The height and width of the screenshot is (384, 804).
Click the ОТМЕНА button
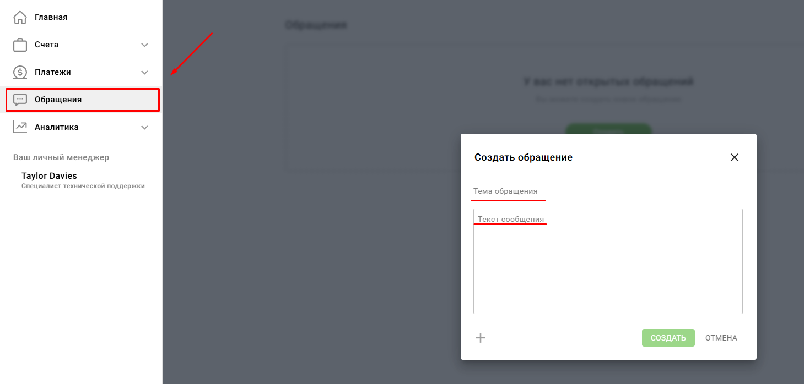pos(721,338)
